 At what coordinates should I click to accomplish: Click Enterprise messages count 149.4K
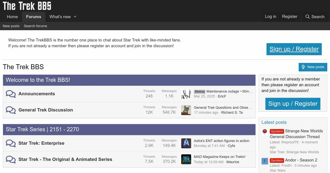(x=169, y=146)
